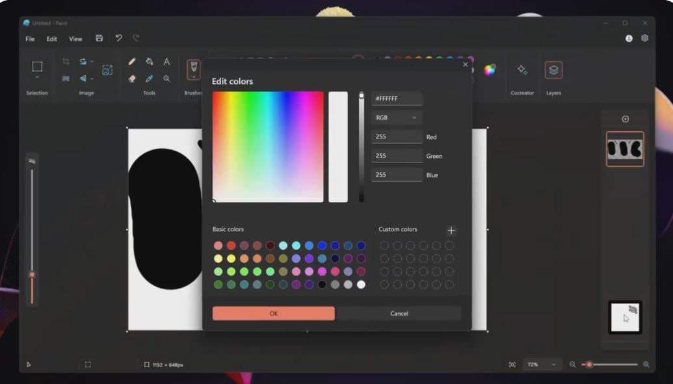Open the 72% zoom level dropdown
Image resolution: width=673 pixels, height=384 pixels.
[541, 365]
